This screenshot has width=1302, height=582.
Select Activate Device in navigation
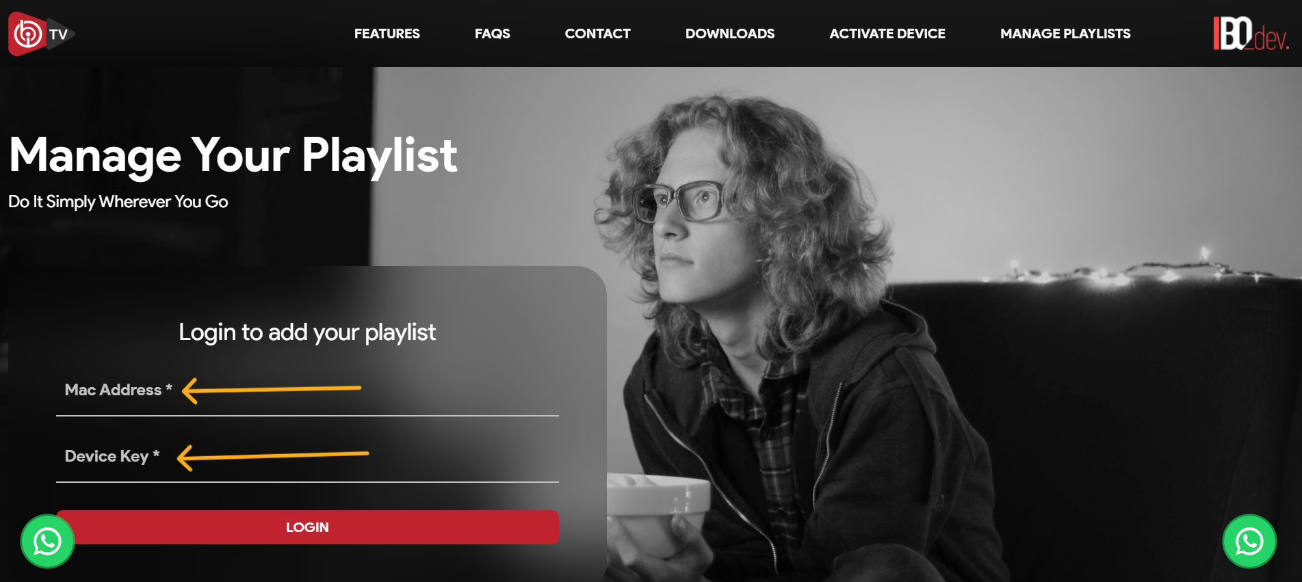tap(887, 34)
